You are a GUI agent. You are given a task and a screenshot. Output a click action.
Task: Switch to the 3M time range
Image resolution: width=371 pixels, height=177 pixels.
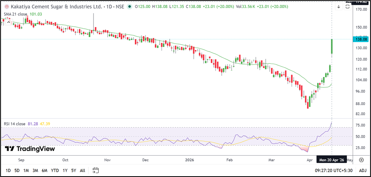35,170
